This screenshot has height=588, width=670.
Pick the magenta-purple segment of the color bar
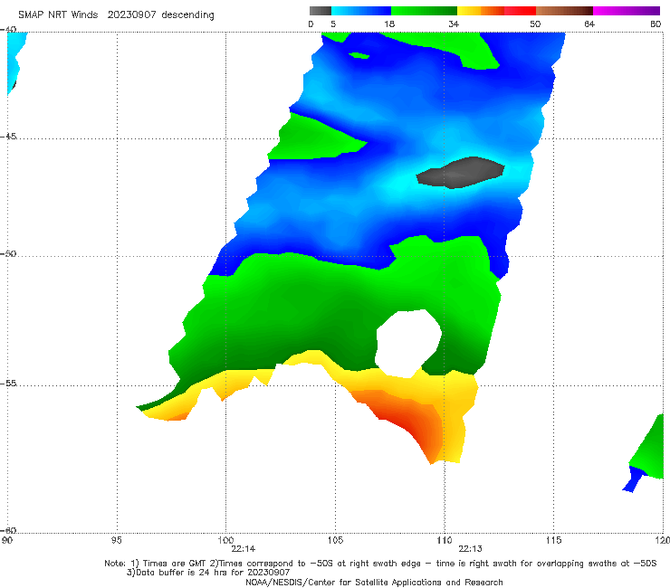pos(627,11)
